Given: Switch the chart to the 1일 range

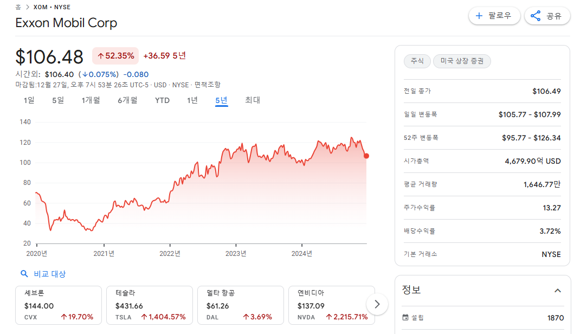Looking at the screenshot, I should pos(29,100).
